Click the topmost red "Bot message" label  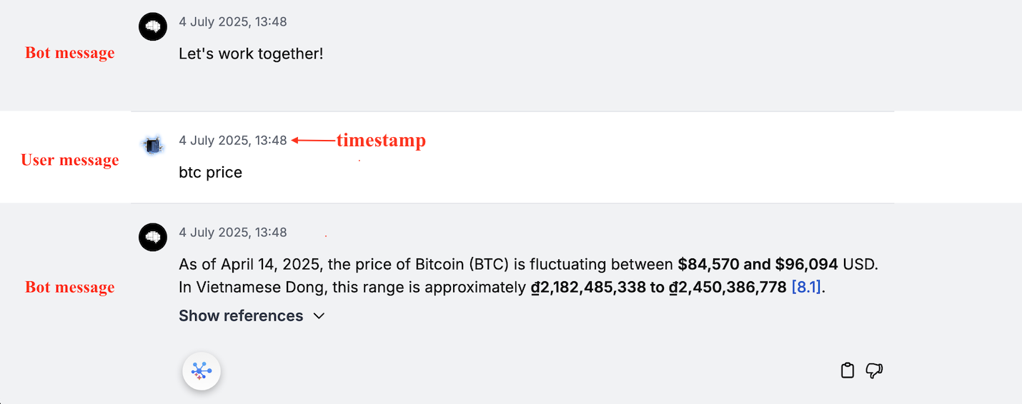[x=70, y=53]
